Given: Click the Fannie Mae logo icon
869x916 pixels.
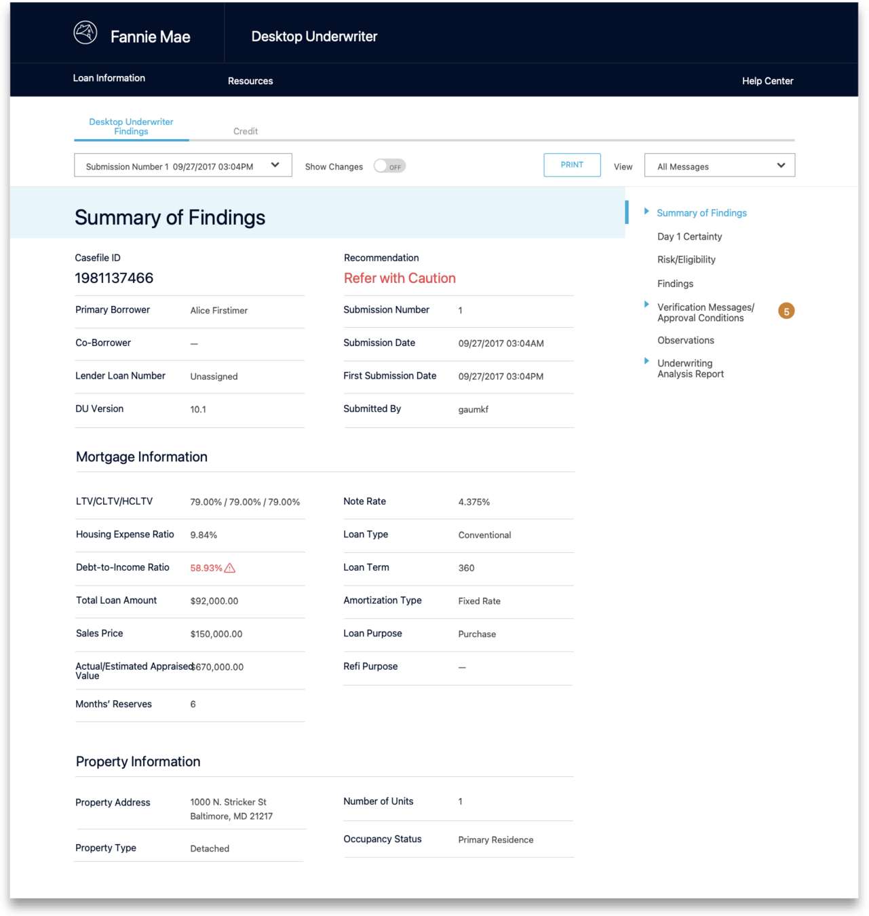Looking at the screenshot, I should pos(85,33).
